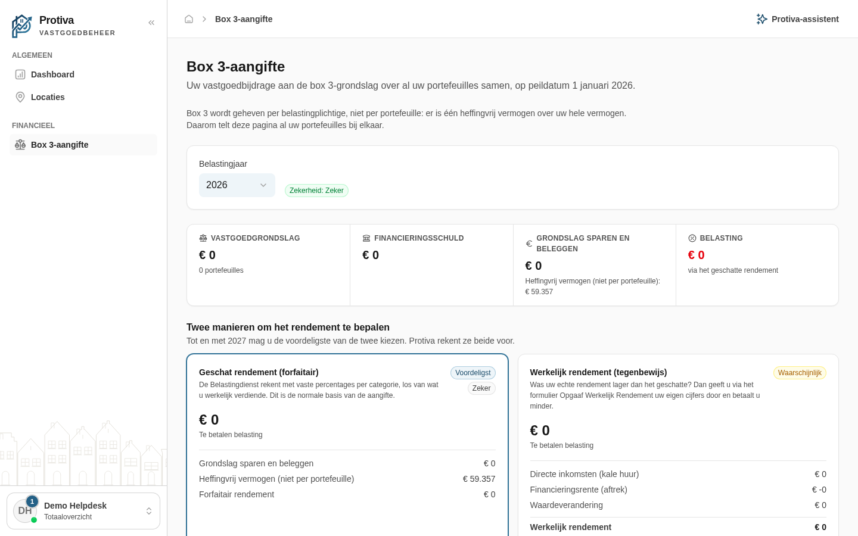
Task: Open the Demo Helpdesk account switcher
Action: [83, 511]
